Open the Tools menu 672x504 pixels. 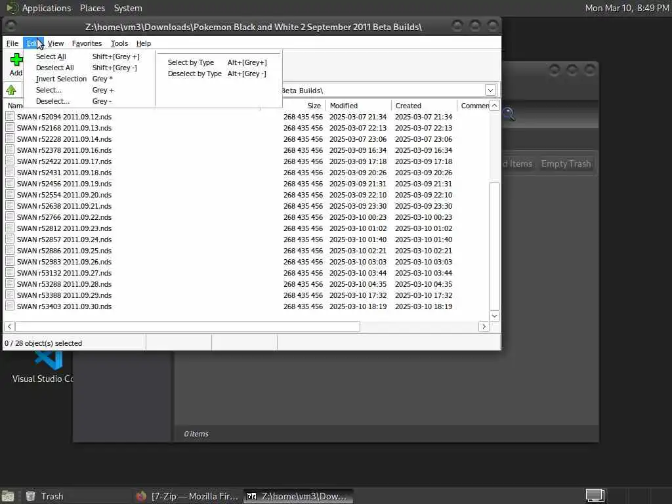pyautogui.click(x=119, y=43)
